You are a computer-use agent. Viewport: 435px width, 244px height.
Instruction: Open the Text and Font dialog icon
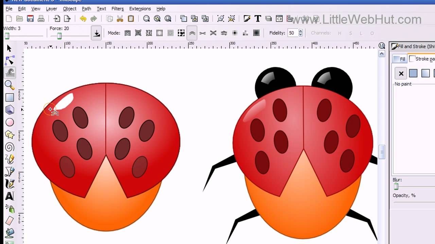click(x=258, y=19)
